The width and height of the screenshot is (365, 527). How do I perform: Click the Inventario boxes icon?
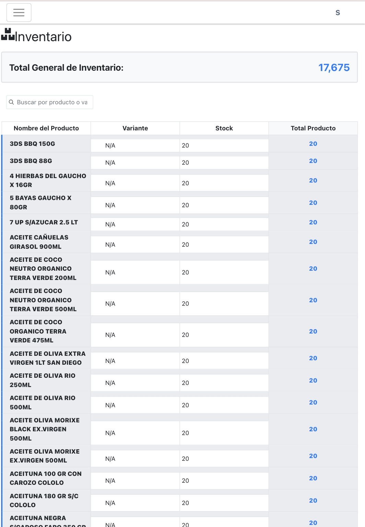pyautogui.click(x=8, y=35)
